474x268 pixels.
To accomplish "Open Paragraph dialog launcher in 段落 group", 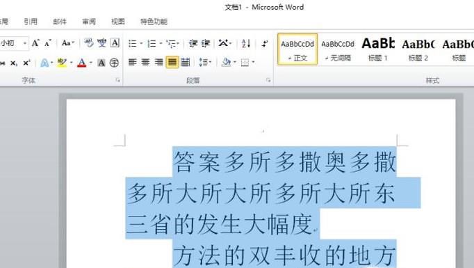I will pos(268,80).
